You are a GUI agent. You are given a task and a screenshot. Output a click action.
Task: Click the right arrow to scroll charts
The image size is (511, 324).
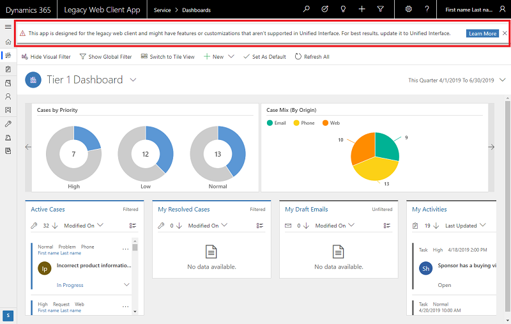coord(491,147)
